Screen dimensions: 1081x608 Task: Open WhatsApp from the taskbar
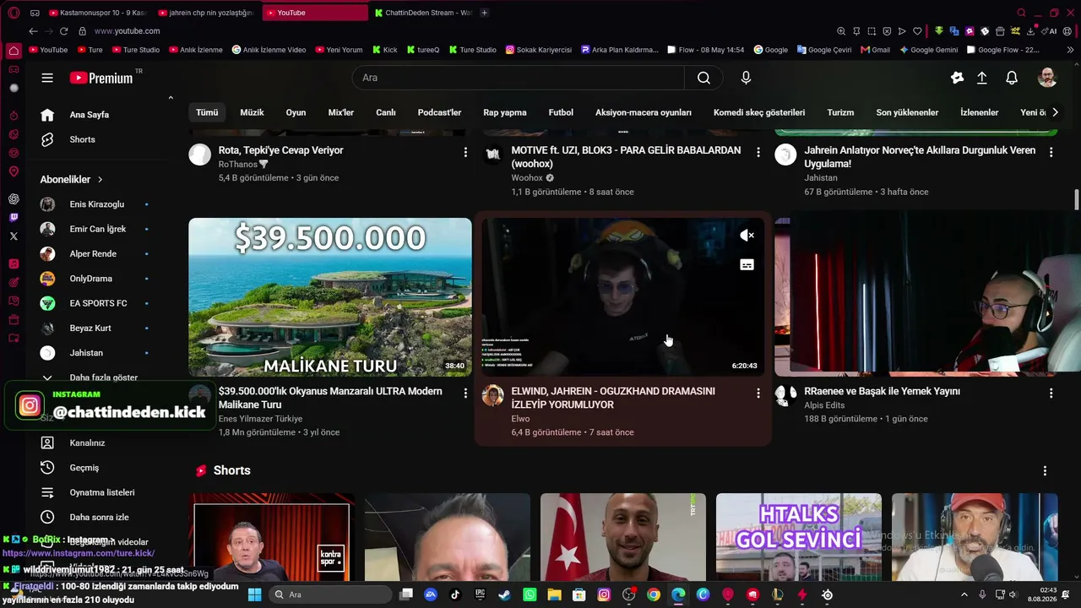(530, 594)
